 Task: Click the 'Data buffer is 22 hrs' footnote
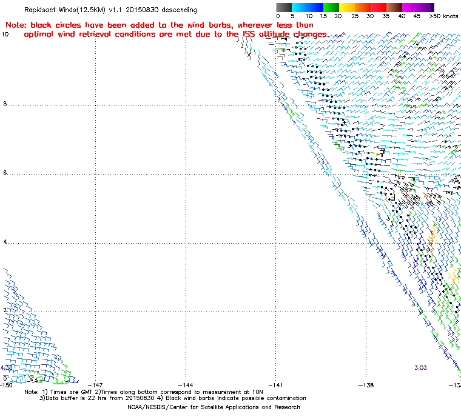(x=173, y=398)
